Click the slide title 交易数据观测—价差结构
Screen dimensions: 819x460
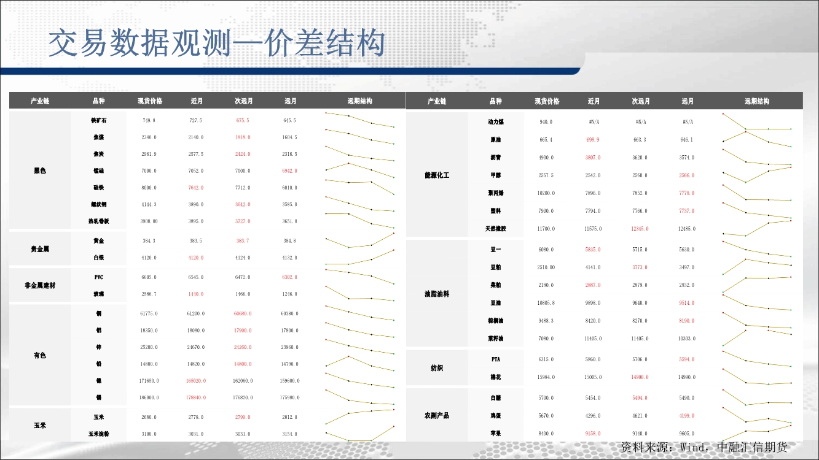click(216, 44)
